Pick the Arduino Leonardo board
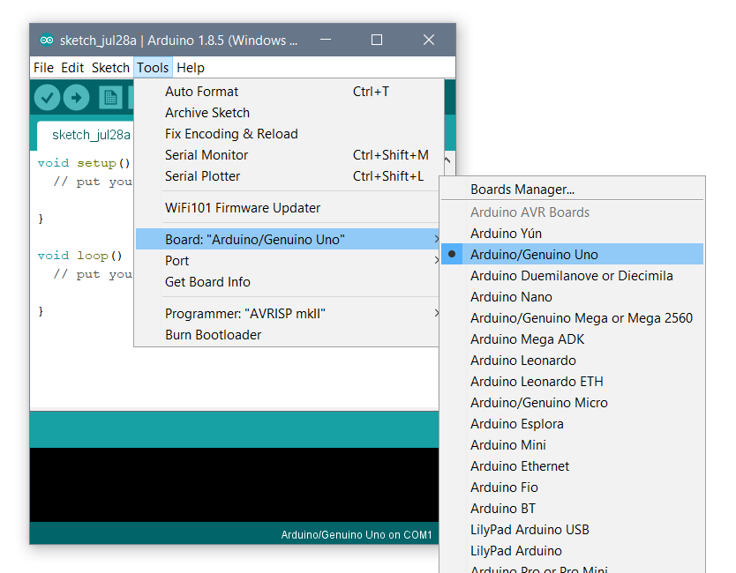Viewport: 736px width, 573px height. coord(522,361)
